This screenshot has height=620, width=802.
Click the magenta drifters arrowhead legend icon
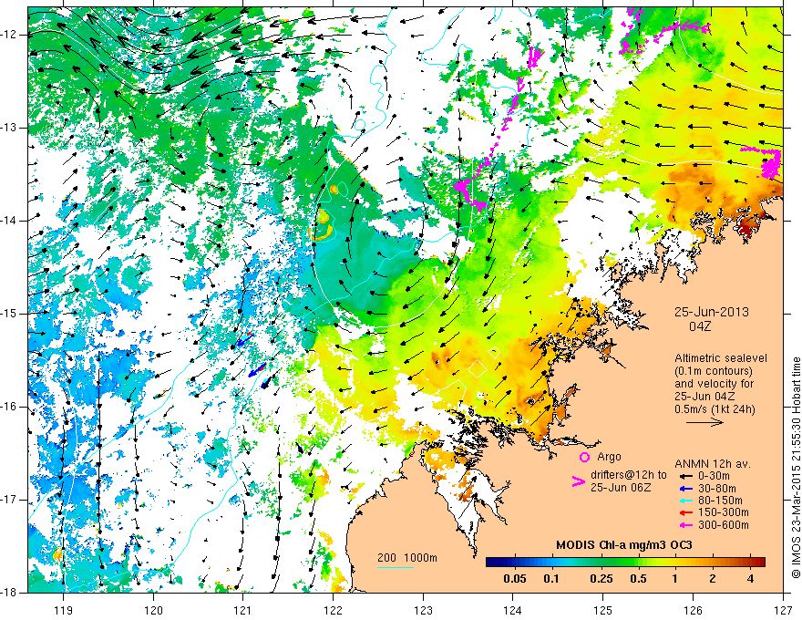[x=578, y=481]
